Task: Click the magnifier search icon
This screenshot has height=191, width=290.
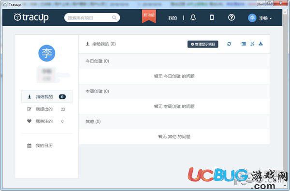Action: pyautogui.click(x=114, y=17)
